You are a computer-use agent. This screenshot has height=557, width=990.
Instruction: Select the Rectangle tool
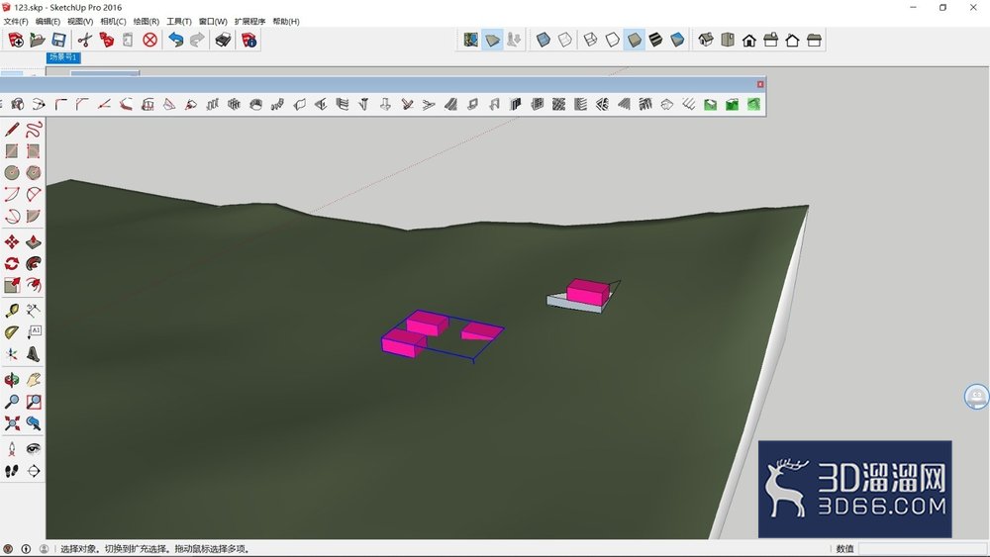click(12, 151)
